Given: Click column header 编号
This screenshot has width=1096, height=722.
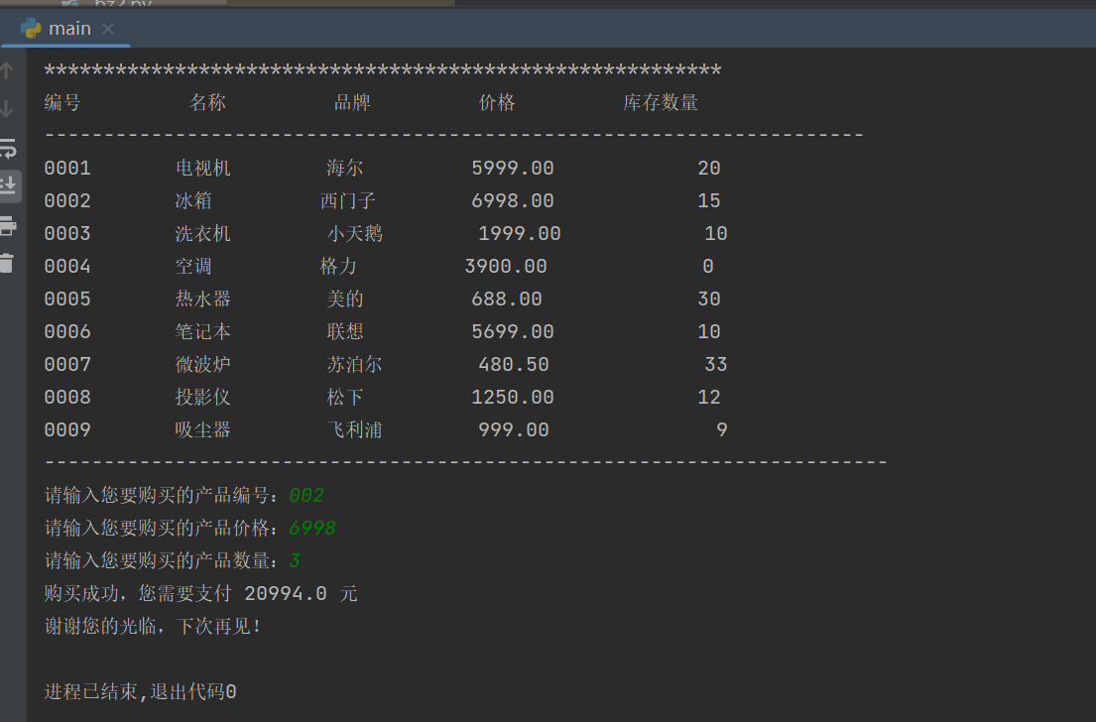Looking at the screenshot, I should 62,103.
